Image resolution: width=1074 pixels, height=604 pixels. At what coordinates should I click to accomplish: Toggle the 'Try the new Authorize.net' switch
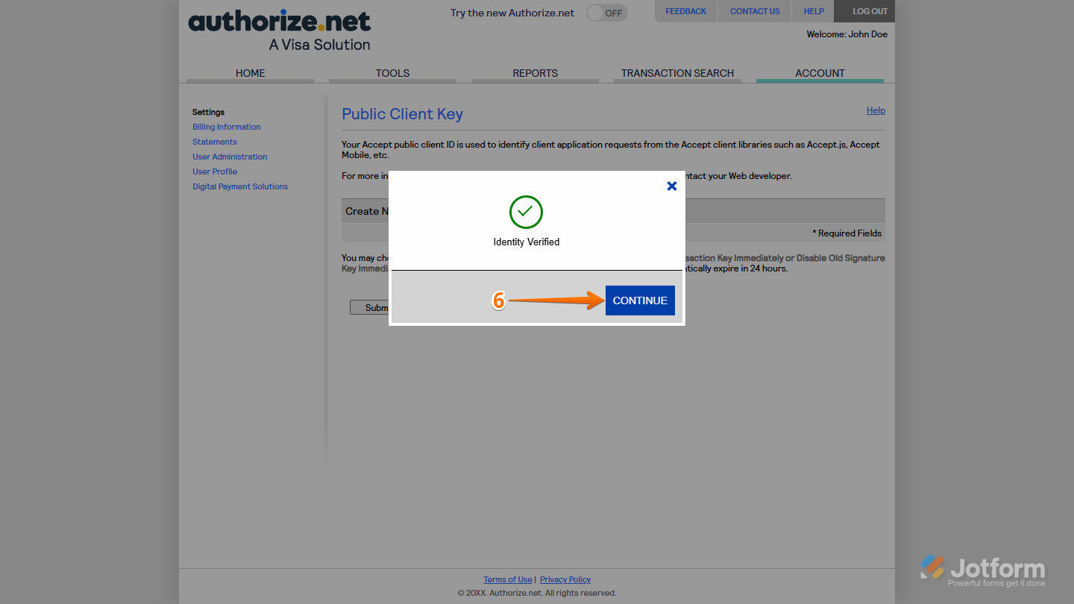click(x=606, y=13)
